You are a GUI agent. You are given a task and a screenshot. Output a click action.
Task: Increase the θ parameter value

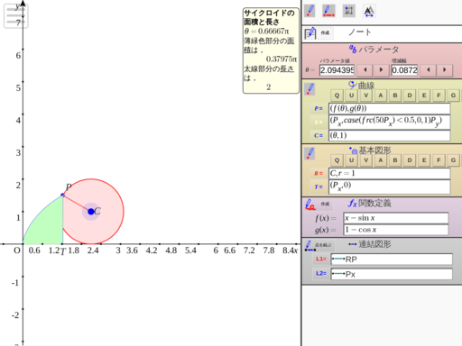381,70
